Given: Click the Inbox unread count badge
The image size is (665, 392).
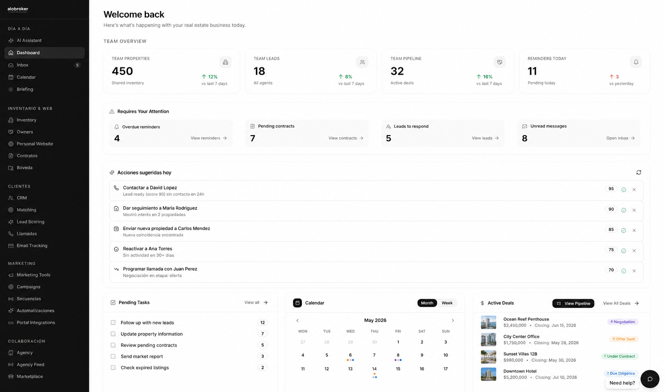Looking at the screenshot, I should 77,65.
